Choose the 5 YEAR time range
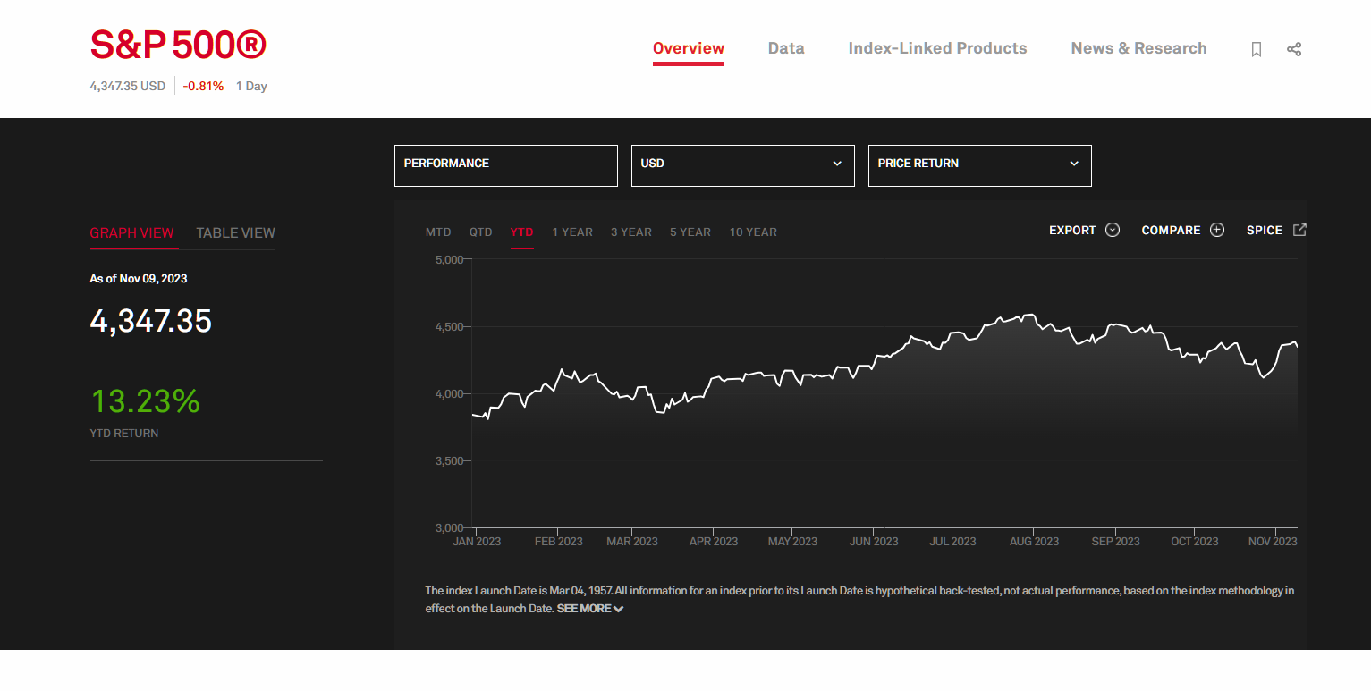The height and width of the screenshot is (691, 1371). 690,232
